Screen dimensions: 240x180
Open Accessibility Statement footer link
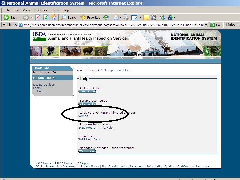coord(62,166)
